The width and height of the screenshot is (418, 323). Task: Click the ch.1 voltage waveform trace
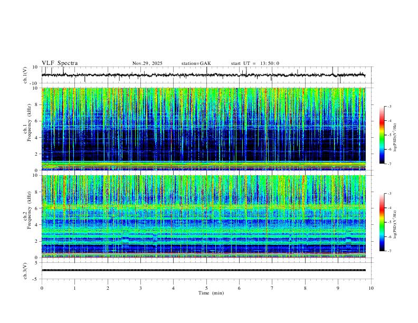point(203,75)
